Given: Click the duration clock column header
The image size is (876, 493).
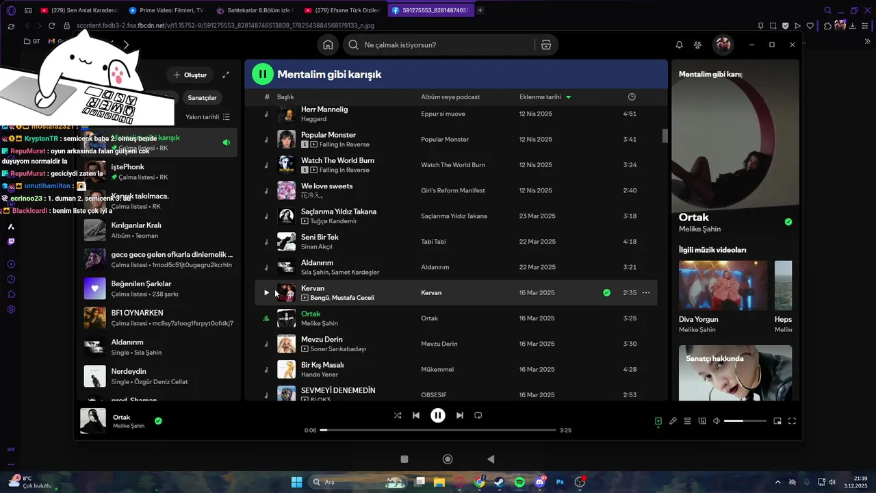Looking at the screenshot, I should coord(632,97).
